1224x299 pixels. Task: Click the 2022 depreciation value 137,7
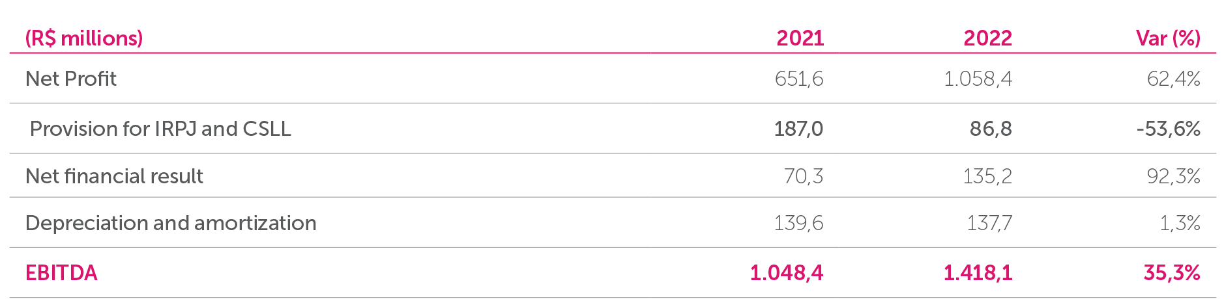click(x=989, y=223)
